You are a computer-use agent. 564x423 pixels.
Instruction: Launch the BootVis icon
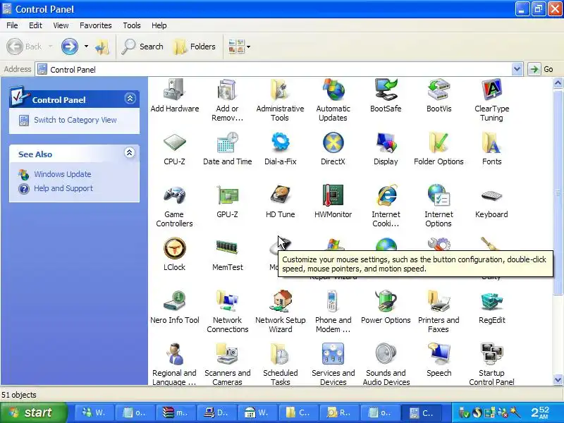pyautogui.click(x=439, y=95)
